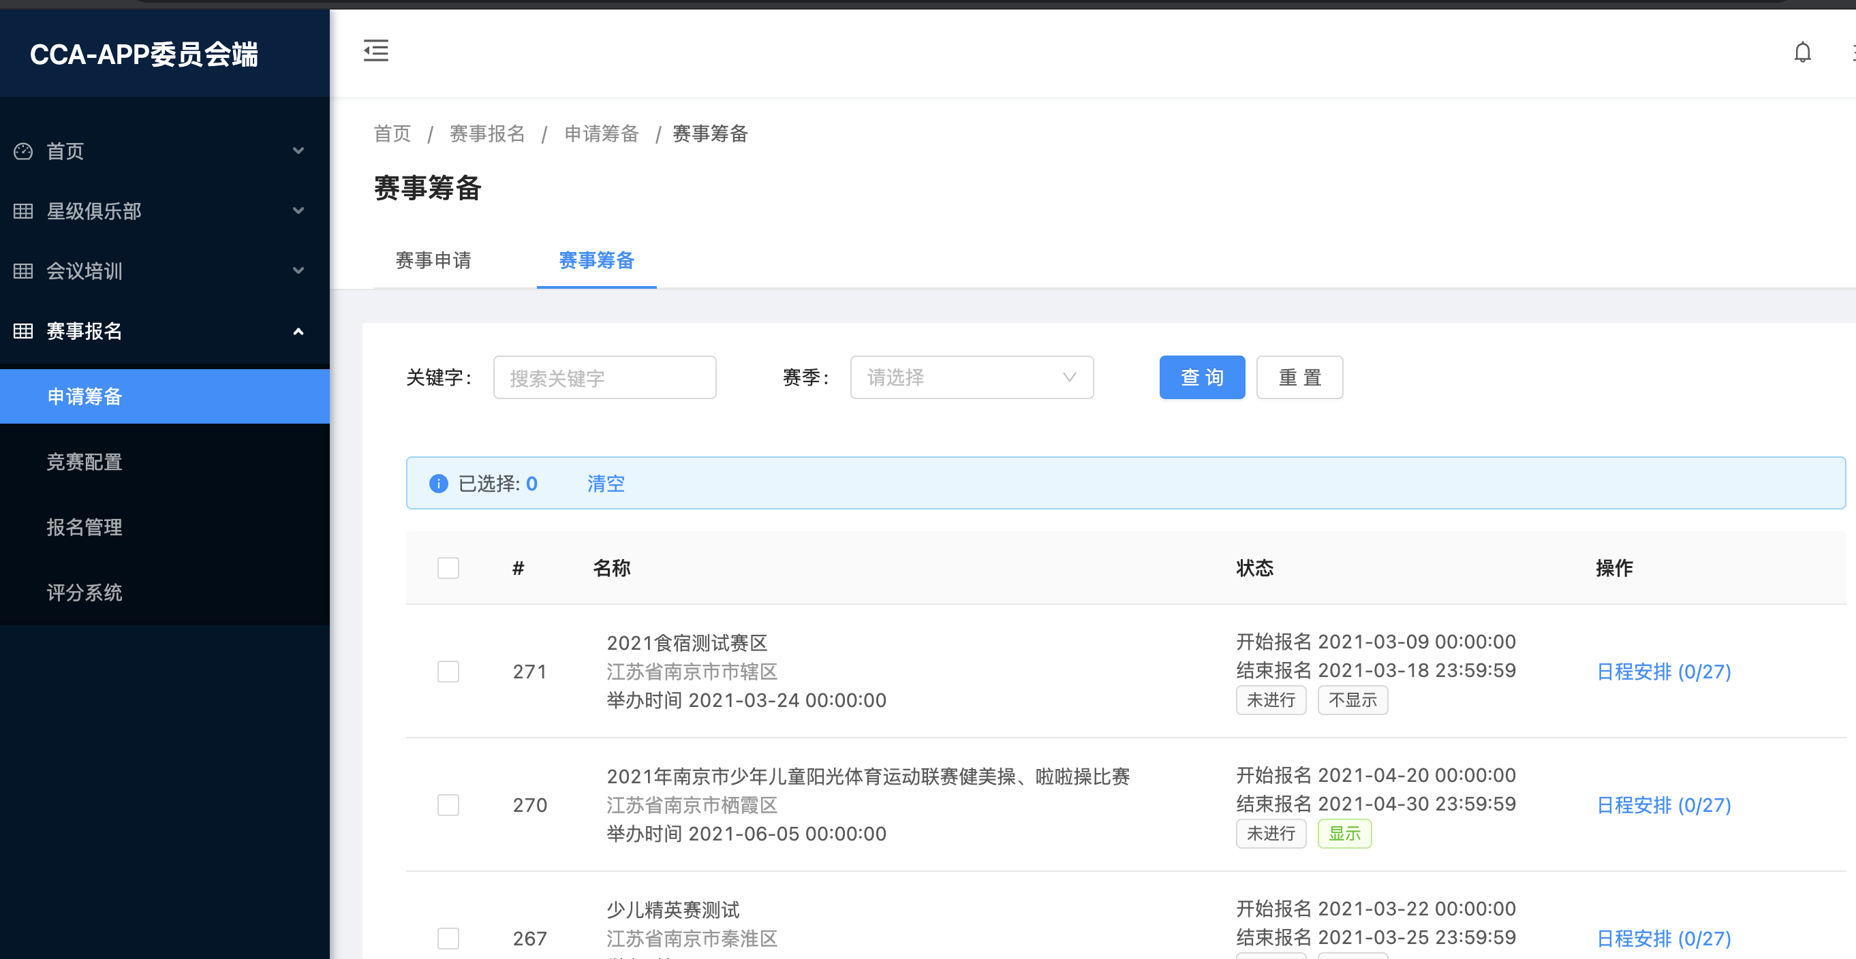Switch to the 赛事申请 tab
Screen dimensions: 1856x959
tap(433, 260)
